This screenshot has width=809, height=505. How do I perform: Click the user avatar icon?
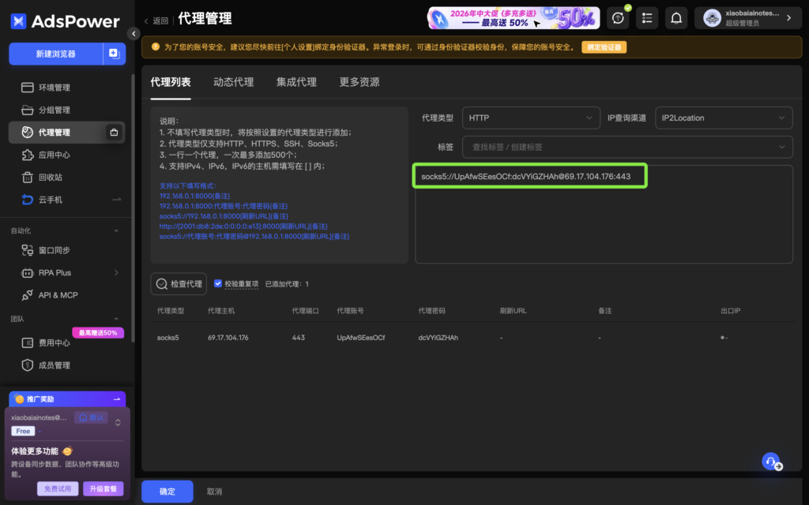tap(712, 19)
